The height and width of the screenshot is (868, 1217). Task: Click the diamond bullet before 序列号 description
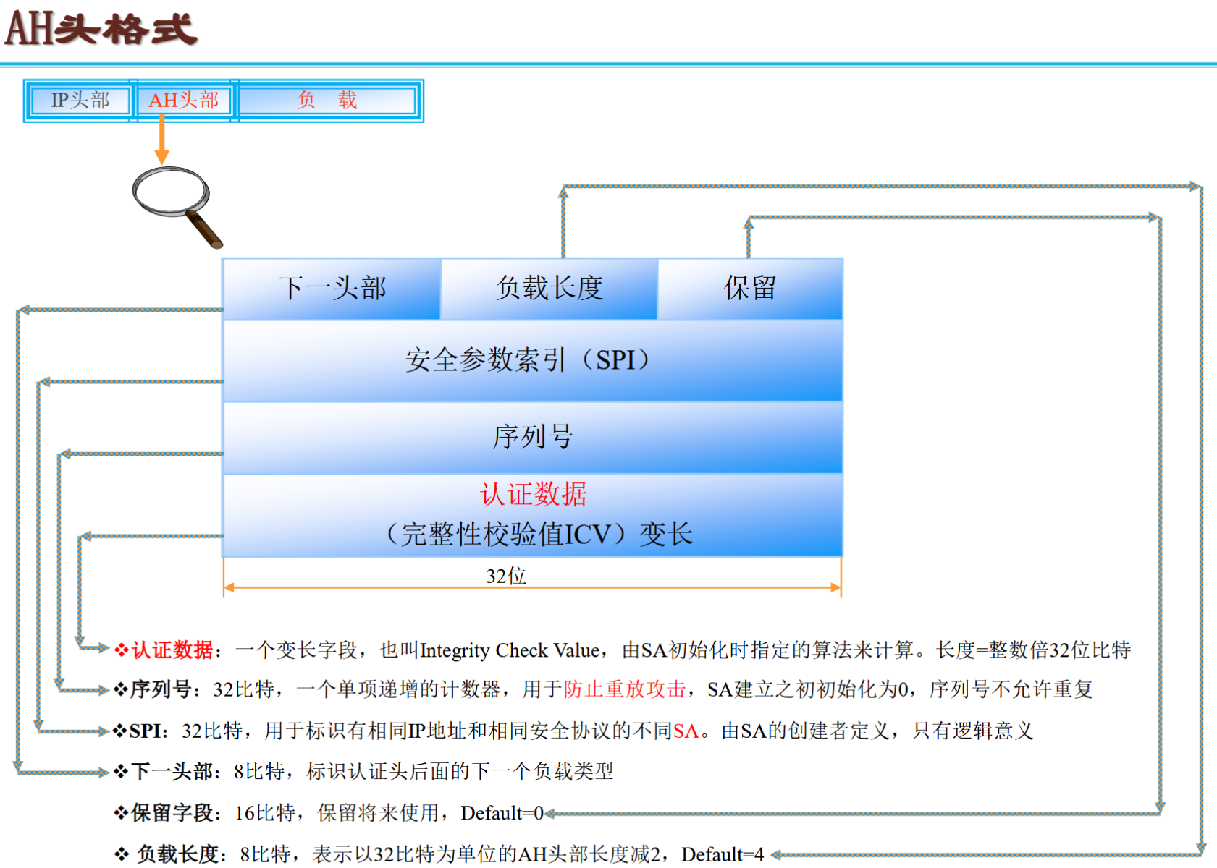pyautogui.click(x=121, y=689)
